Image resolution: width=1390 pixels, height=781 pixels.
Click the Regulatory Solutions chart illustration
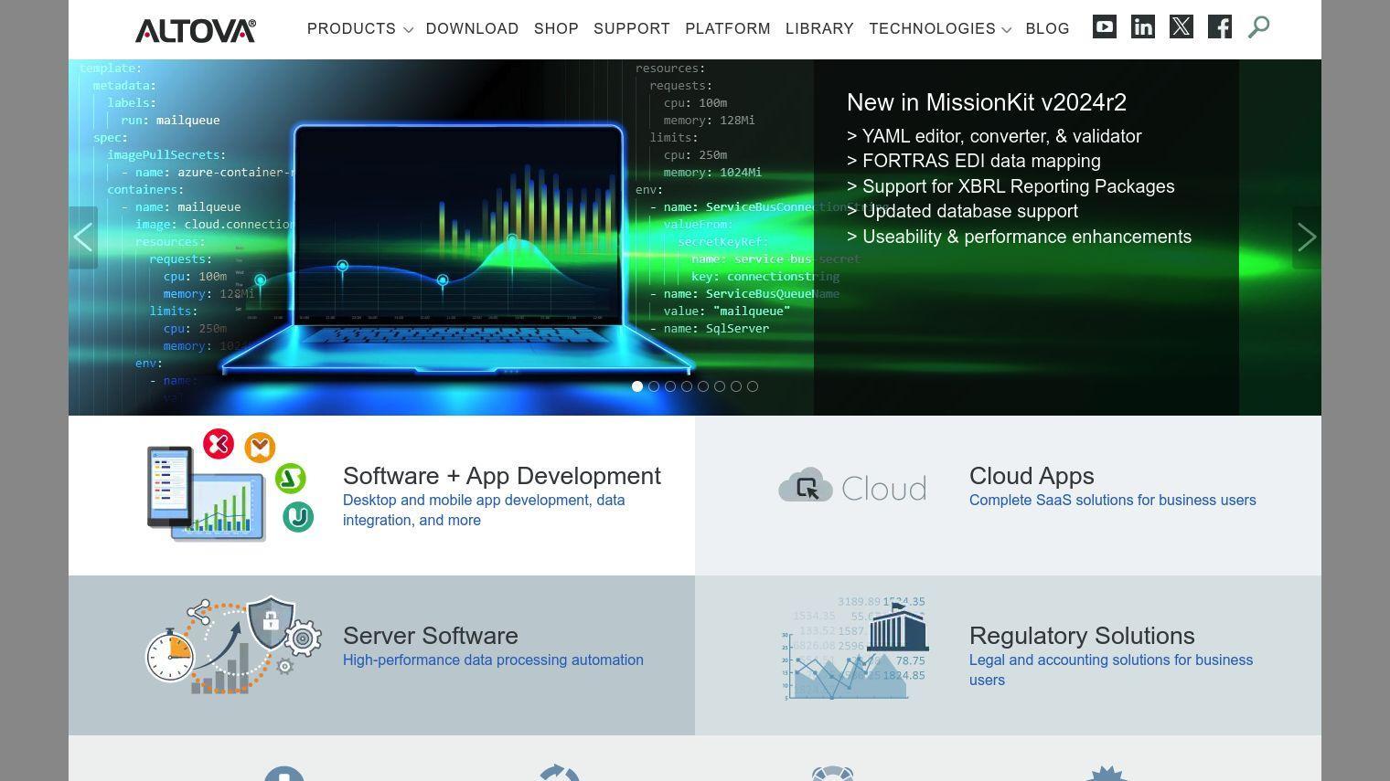pos(854,649)
